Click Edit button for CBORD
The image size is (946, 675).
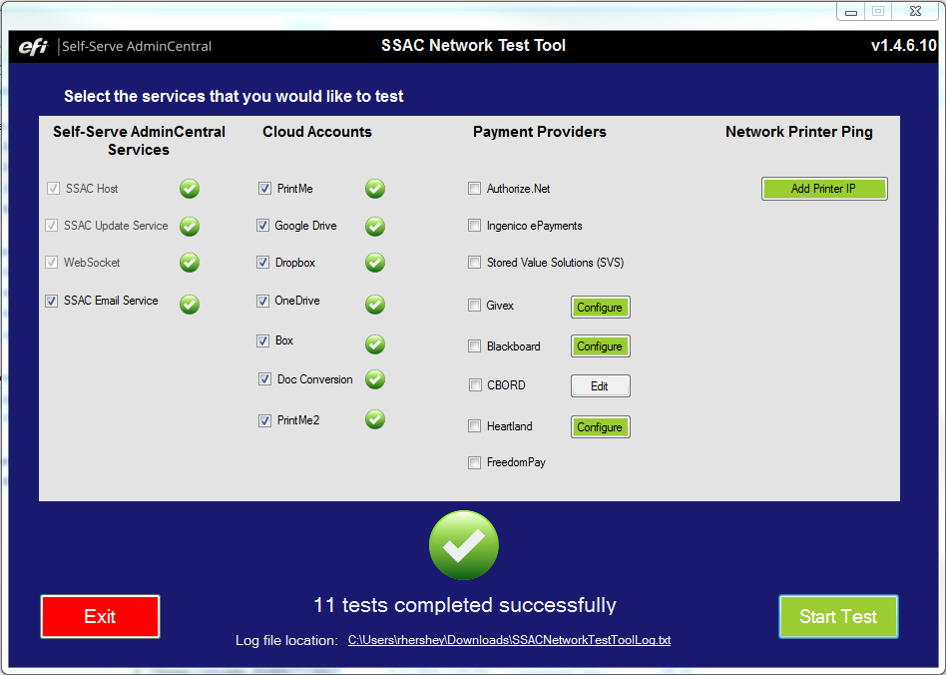click(601, 386)
